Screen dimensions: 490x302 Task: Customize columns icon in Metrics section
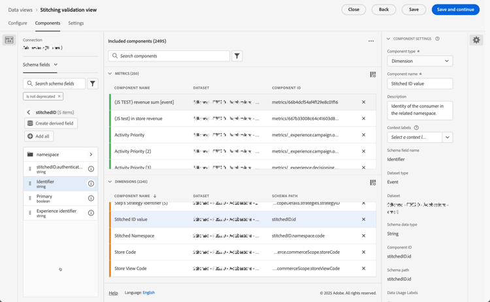pos(373,74)
